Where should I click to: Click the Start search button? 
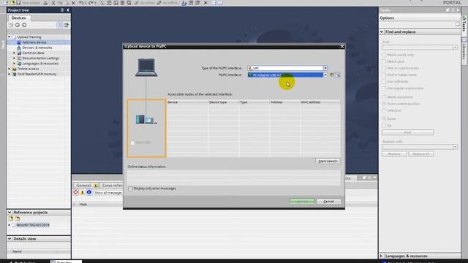click(328, 161)
